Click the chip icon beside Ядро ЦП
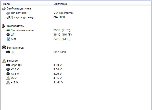This screenshot has width=152, height=110. click(8, 65)
